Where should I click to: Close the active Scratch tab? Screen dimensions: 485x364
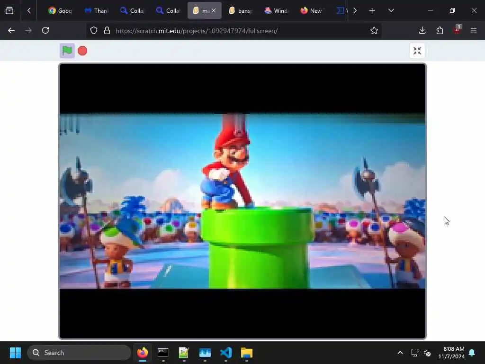[x=214, y=10]
